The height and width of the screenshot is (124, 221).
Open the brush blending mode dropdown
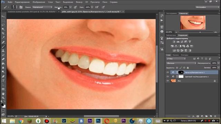coord(42,7)
